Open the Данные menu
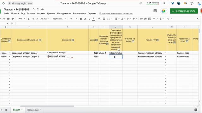The width and height of the screenshot is (202, 113). click(x=51, y=13)
